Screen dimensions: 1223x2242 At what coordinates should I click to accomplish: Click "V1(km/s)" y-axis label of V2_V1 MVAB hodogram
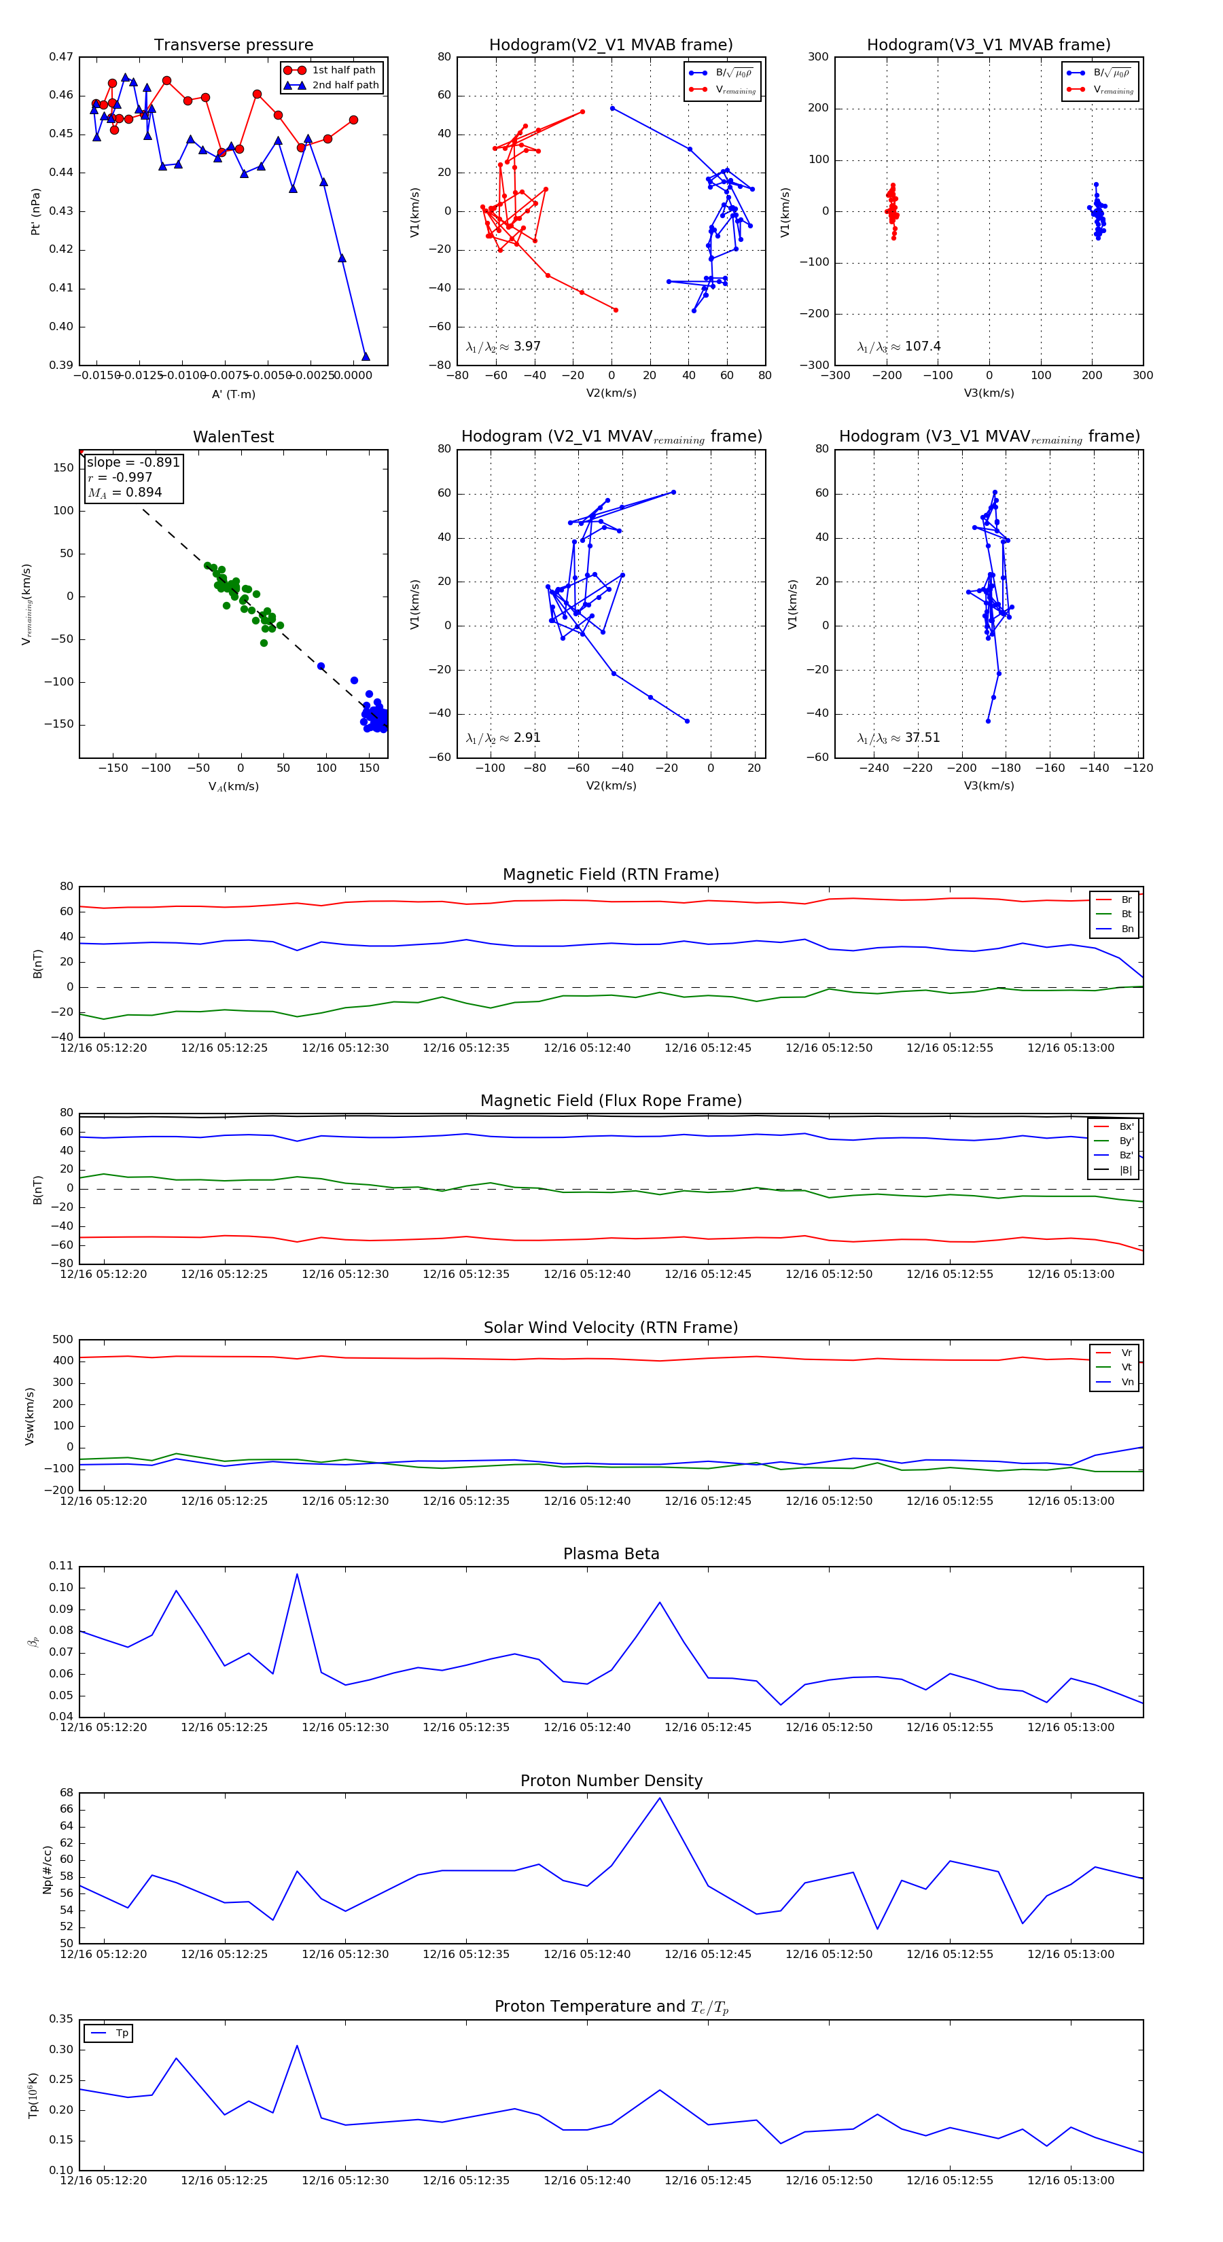coord(414,211)
